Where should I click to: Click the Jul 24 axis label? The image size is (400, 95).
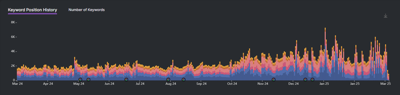click(x=140, y=84)
